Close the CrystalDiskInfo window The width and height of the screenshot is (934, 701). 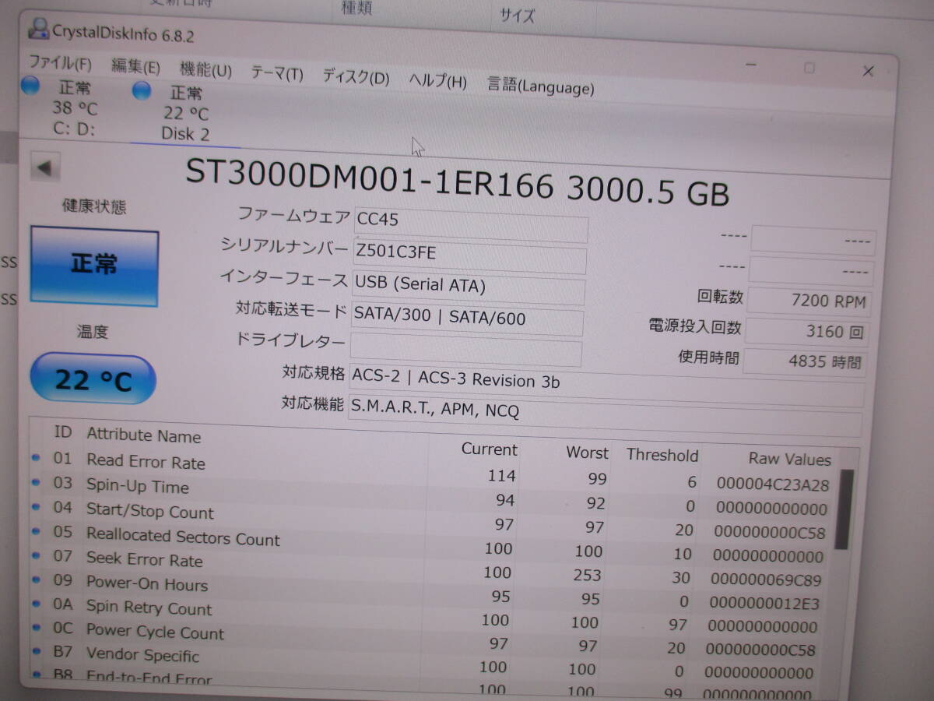(x=868, y=71)
